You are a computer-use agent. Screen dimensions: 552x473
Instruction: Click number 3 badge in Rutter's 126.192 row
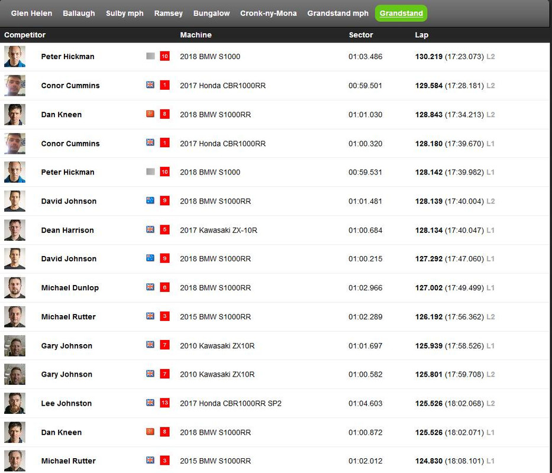click(164, 316)
